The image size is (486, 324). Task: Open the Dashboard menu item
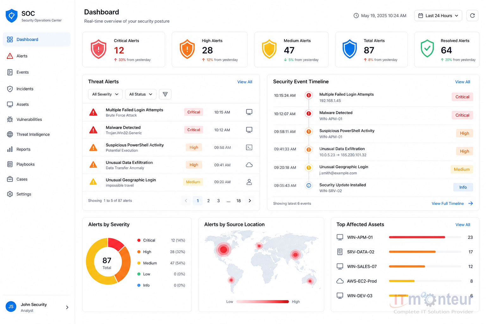pos(37,40)
